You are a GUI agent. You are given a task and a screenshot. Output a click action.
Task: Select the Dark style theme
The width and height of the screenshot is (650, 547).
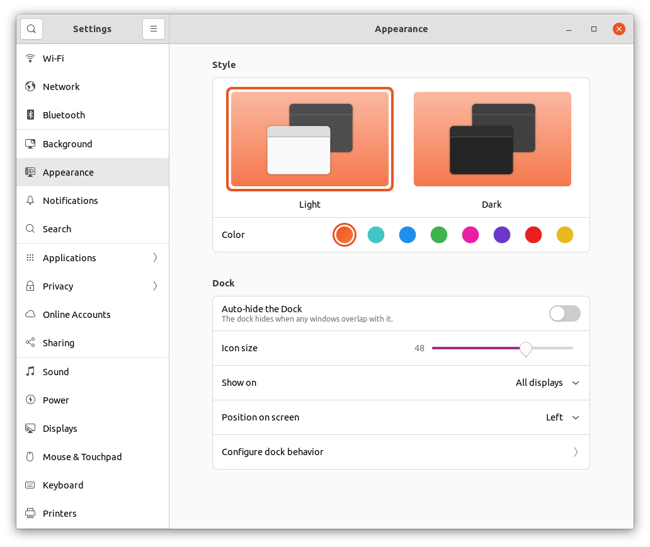492,139
